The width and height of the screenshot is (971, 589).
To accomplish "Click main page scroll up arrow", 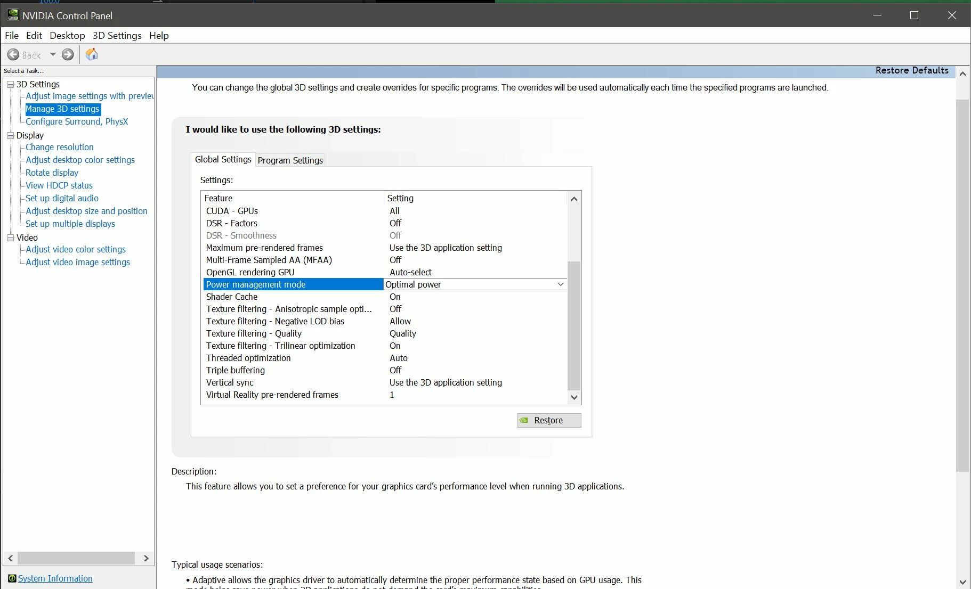I will [962, 74].
